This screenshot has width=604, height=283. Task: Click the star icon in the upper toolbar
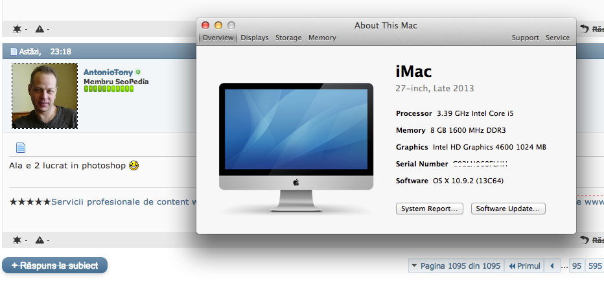pos(17,29)
